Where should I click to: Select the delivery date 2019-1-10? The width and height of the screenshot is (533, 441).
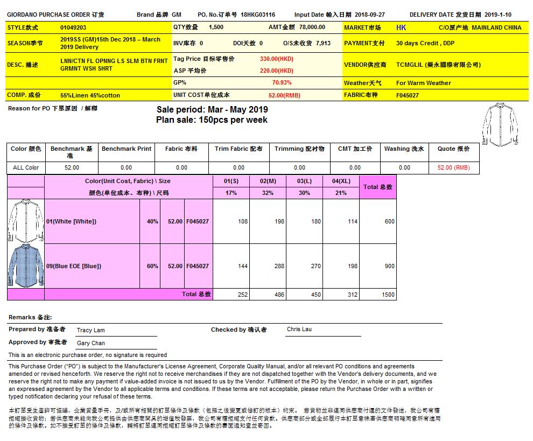[498, 15]
